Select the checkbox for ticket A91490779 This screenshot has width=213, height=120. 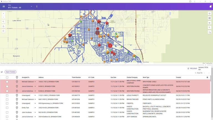pyautogui.click(x=7, y=95)
